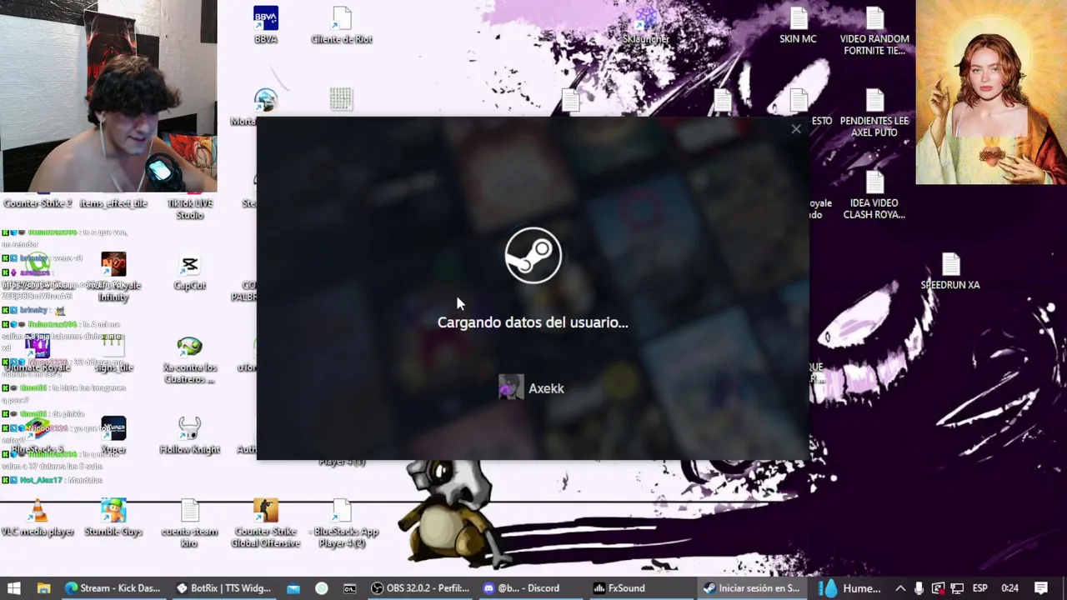Open Xa contra los Guatreros shortcut

pos(190,359)
